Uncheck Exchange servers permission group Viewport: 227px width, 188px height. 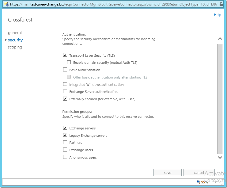coord(65,128)
